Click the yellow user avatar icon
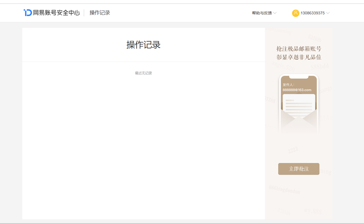Image resolution: width=364 pixels, height=223 pixels. point(295,13)
